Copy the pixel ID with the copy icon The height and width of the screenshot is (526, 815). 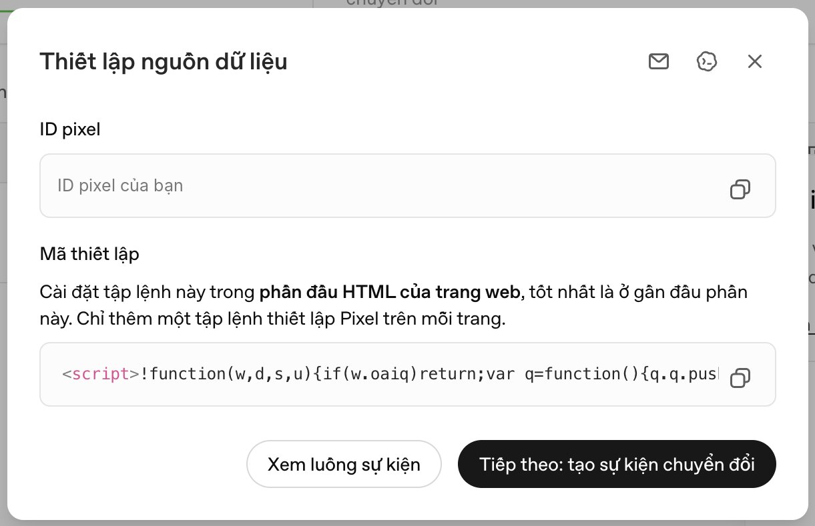point(740,189)
